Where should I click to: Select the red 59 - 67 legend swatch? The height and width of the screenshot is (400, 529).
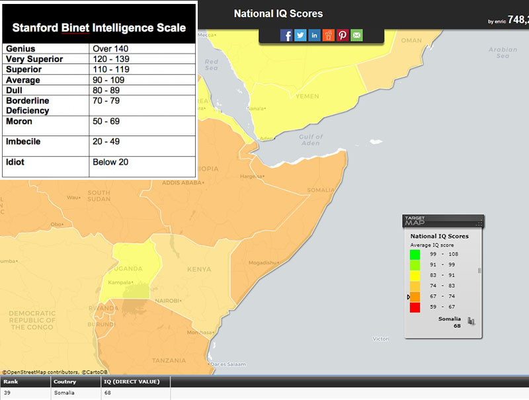point(415,307)
